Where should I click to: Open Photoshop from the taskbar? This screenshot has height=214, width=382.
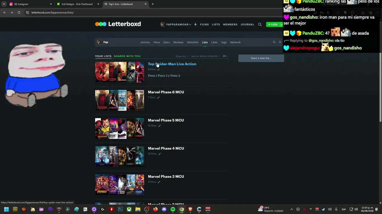120,209
